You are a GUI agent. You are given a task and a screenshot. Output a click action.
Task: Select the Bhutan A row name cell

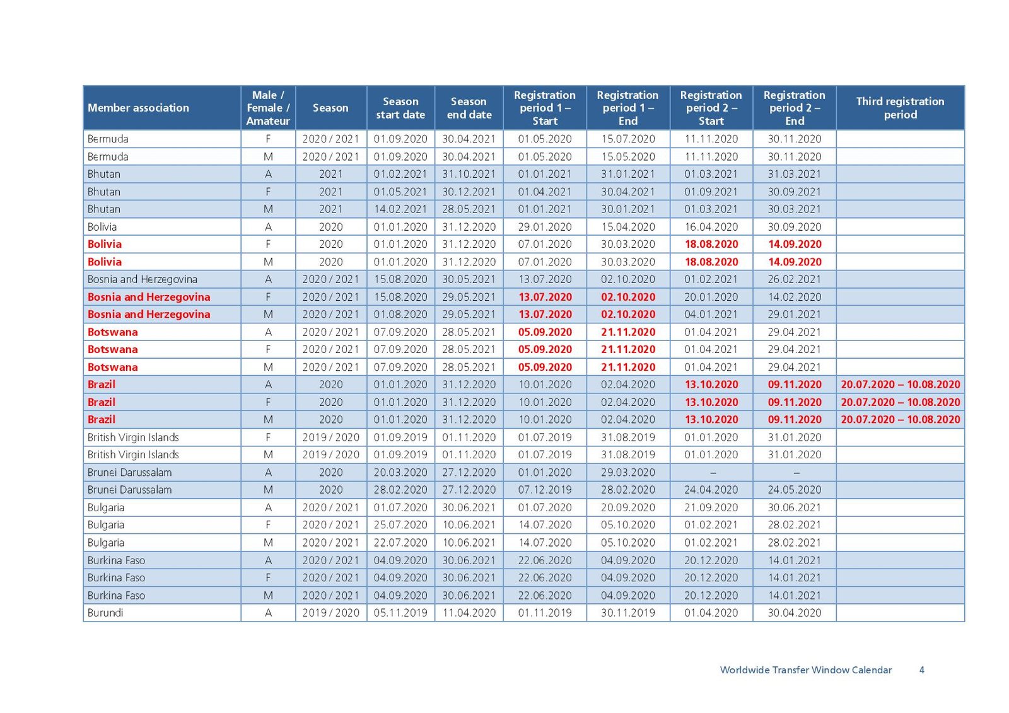click(x=162, y=174)
